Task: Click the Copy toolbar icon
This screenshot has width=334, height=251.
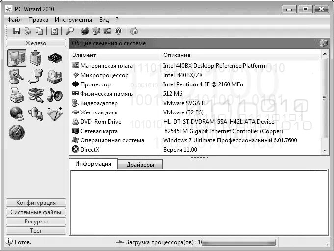Action: pos(39,31)
